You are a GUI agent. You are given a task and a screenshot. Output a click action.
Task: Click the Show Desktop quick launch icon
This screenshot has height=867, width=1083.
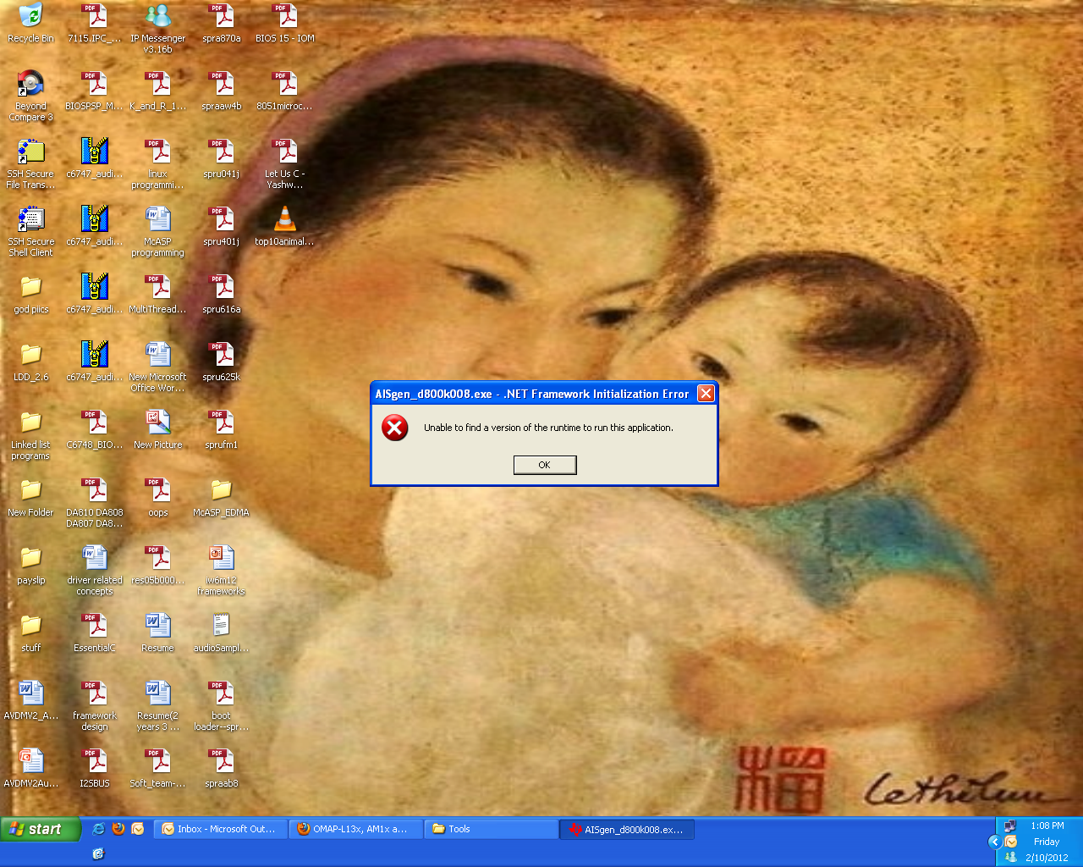pos(98,853)
